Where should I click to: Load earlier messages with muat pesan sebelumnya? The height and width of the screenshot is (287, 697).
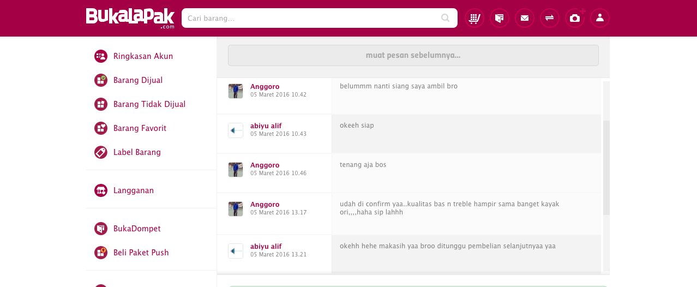413,56
